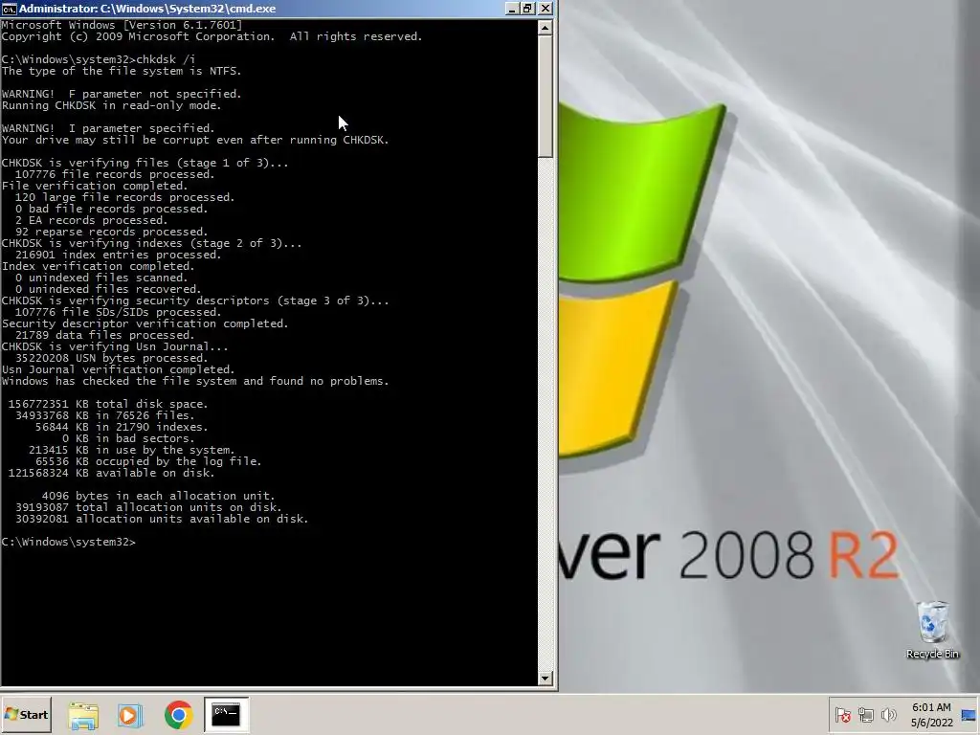The height and width of the screenshot is (735, 980).
Task: Click '156772351 KB total disk space.' line
Action: [108, 405]
